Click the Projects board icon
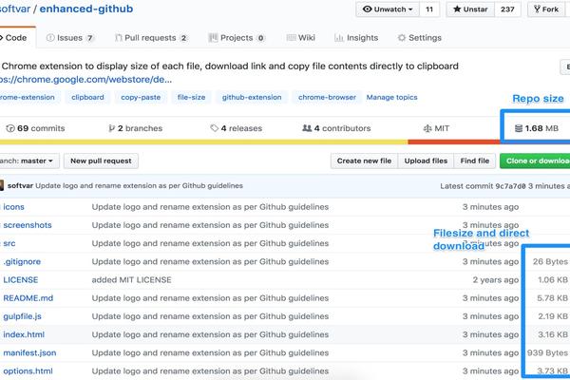 (213, 38)
